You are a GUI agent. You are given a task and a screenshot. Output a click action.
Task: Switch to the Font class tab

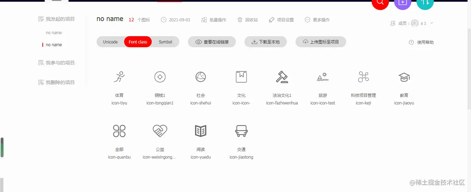point(138,42)
